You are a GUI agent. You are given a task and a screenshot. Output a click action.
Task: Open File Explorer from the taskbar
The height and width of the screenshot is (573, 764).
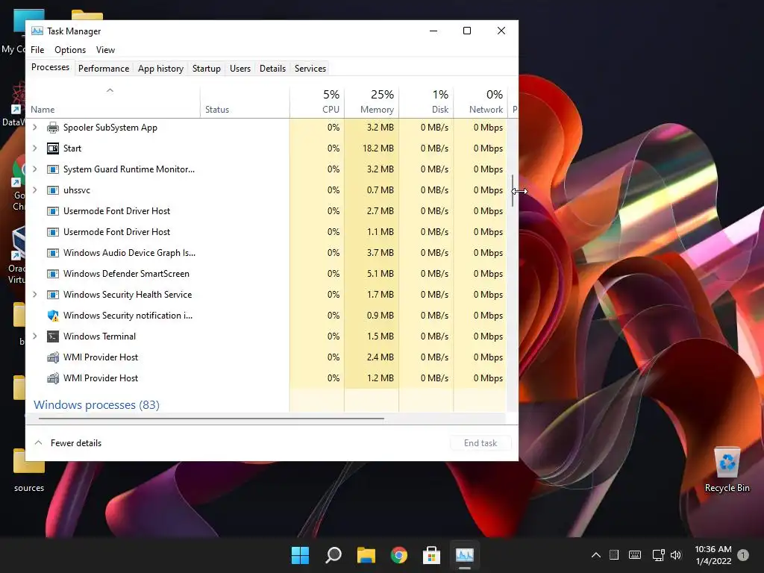point(366,555)
